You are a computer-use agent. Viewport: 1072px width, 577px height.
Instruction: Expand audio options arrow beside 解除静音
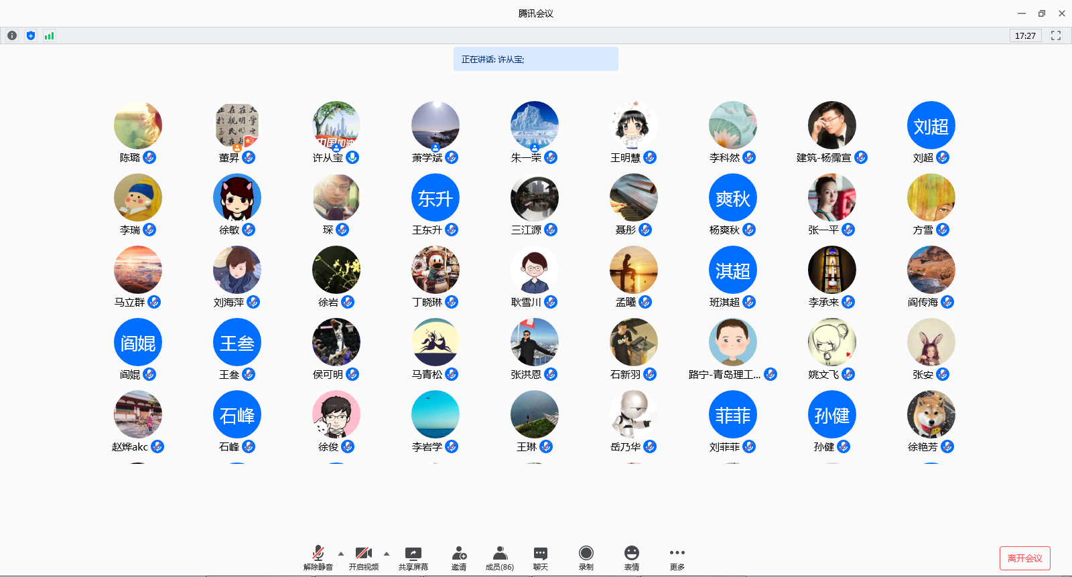click(x=341, y=554)
